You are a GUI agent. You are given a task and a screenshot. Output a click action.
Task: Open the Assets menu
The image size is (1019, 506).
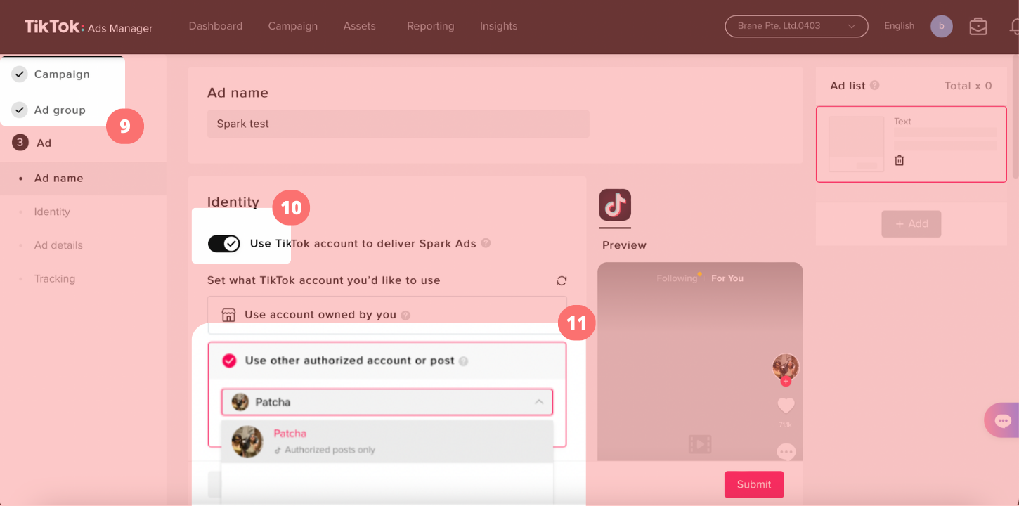coord(360,26)
